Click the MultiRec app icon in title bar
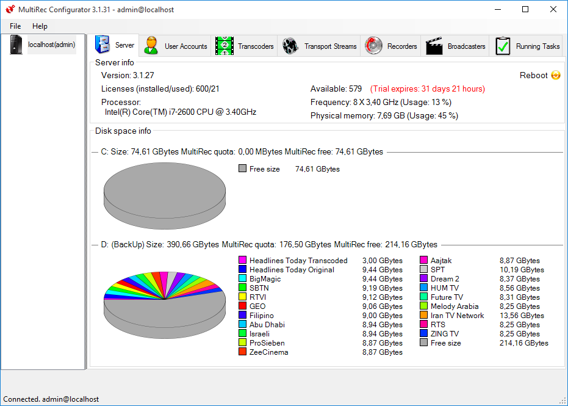Viewport: 568px width, 406px height. (x=10, y=9)
